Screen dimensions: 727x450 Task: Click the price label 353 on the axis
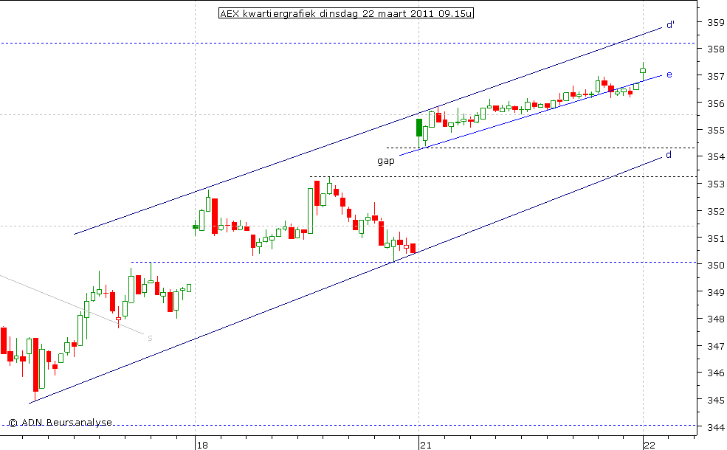(715, 184)
